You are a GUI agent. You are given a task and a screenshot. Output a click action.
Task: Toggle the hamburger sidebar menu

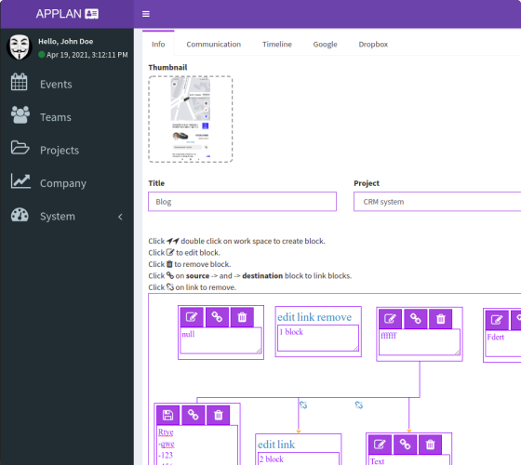(x=145, y=14)
